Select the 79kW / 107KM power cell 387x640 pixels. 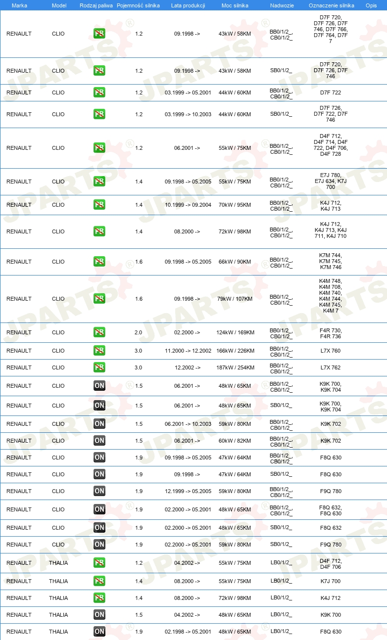(235, 299)
